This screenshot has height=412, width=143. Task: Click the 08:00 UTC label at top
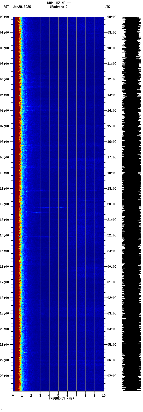click(112, 17)
